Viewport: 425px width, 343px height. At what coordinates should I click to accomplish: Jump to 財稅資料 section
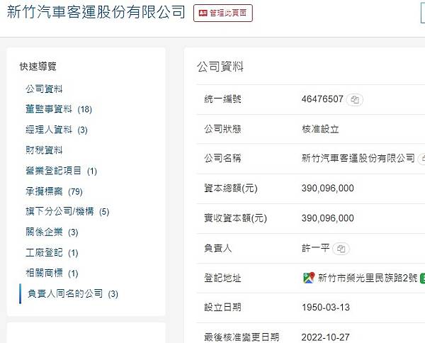click(44, 150)
